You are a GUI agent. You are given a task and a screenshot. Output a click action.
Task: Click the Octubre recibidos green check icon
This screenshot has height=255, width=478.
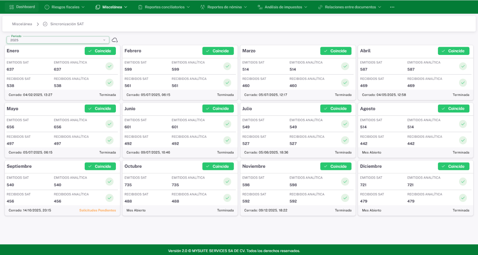coord(227,198)
